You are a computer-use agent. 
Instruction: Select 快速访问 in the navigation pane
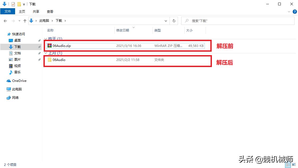coord(19,34)
